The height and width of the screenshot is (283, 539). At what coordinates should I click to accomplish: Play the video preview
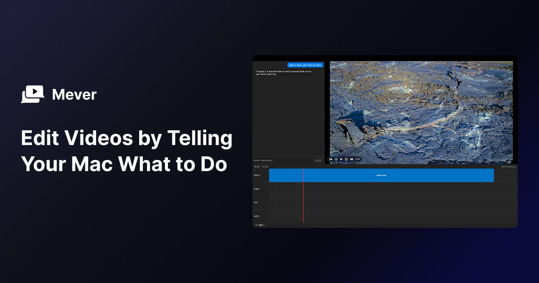click(341, 159)
